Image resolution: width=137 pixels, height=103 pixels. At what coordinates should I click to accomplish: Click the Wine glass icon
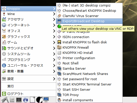[4, 14]
